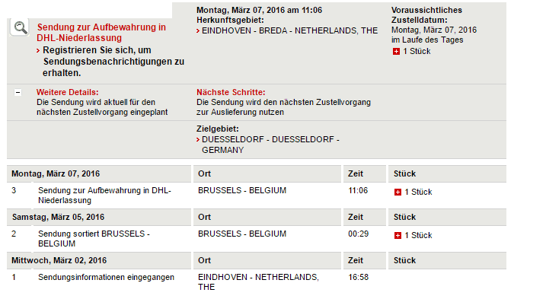The image size is (546, 299).
Task: Click the red arrow before Registrieren link
Action: coord(38,51)
